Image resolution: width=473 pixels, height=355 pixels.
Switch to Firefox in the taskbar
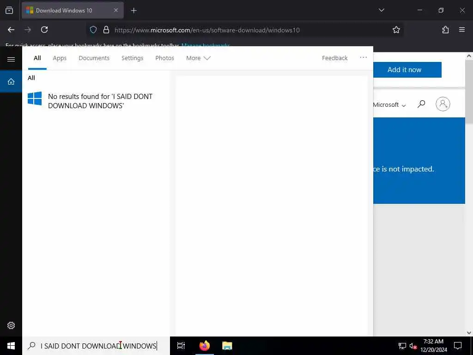205,346
